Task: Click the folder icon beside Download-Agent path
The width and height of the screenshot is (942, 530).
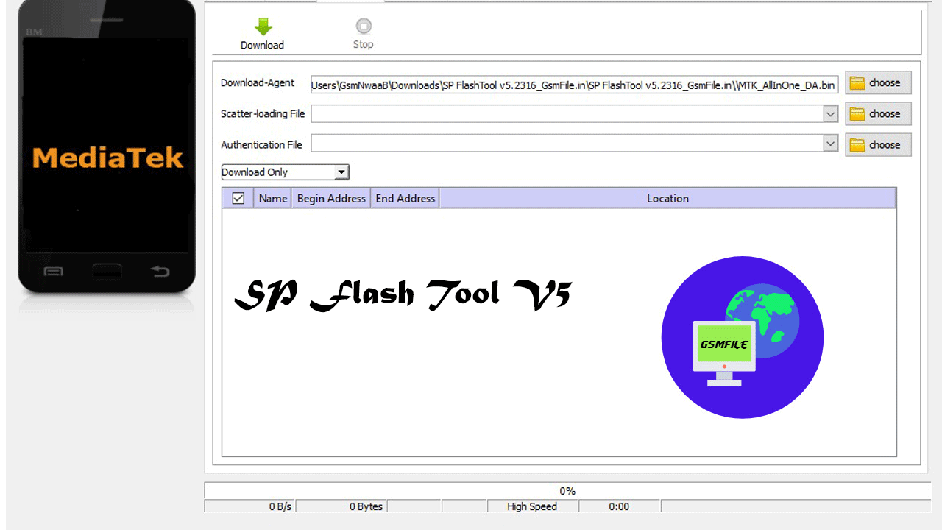Action: (857, 83)
